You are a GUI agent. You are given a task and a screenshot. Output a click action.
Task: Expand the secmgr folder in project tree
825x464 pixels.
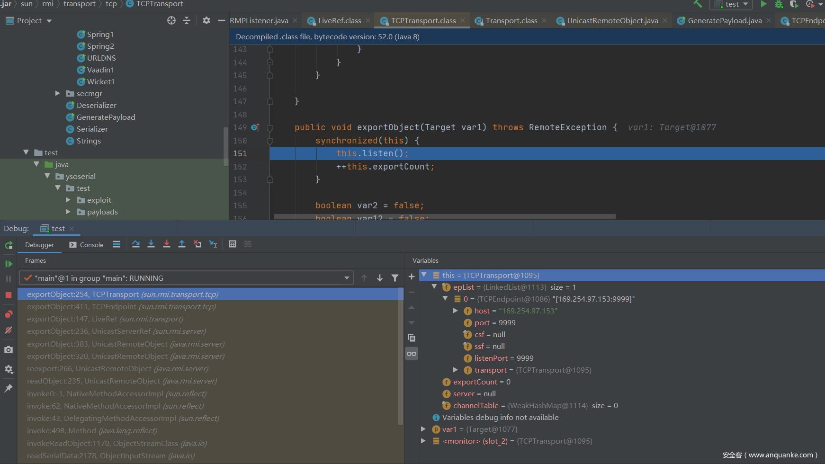tap(58, 93)
